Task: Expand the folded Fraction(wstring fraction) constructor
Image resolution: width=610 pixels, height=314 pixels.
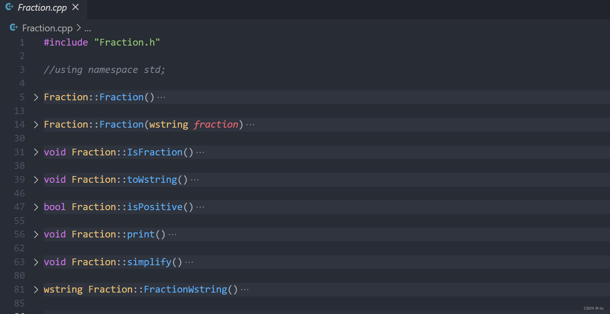Action: click(36, 124)
